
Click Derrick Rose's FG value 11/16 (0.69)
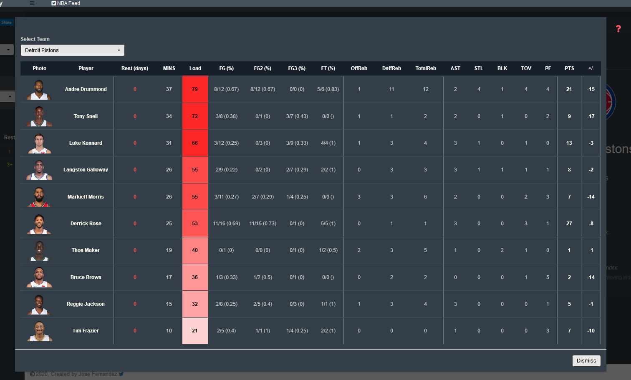click(227, 224)
